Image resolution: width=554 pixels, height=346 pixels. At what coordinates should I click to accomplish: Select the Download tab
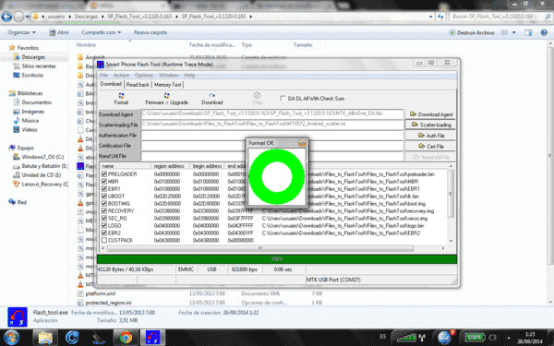[111, 84]
